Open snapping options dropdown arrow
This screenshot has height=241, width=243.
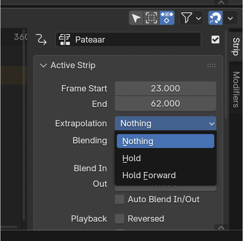point(231,18)
